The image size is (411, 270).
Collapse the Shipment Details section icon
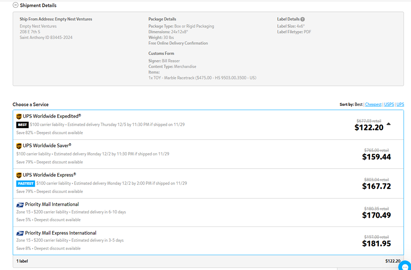[x=16, y=5]
